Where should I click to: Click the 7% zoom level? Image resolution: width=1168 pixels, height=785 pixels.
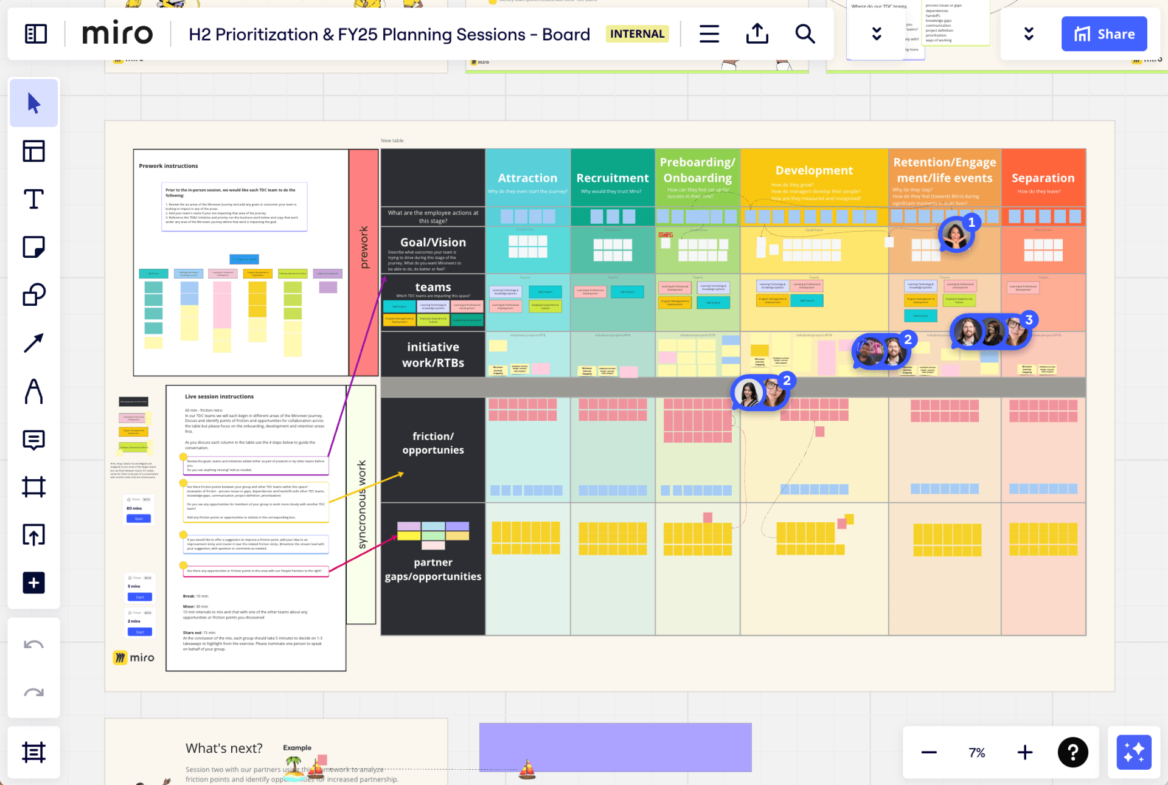coord(976,753)
